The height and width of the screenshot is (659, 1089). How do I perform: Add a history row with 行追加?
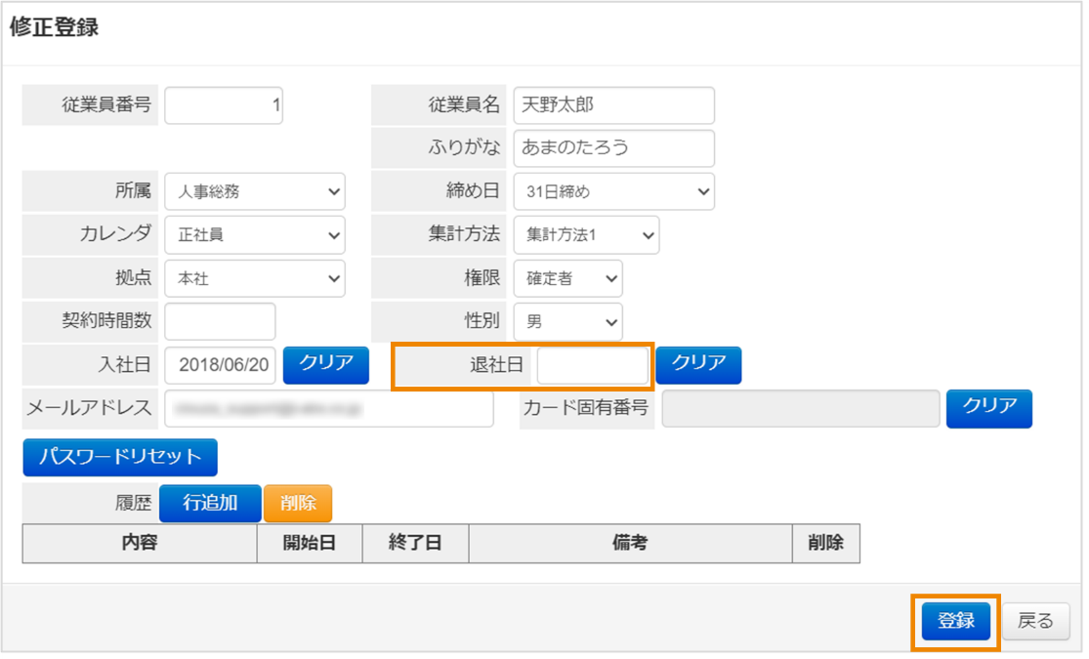coord(210,503)
